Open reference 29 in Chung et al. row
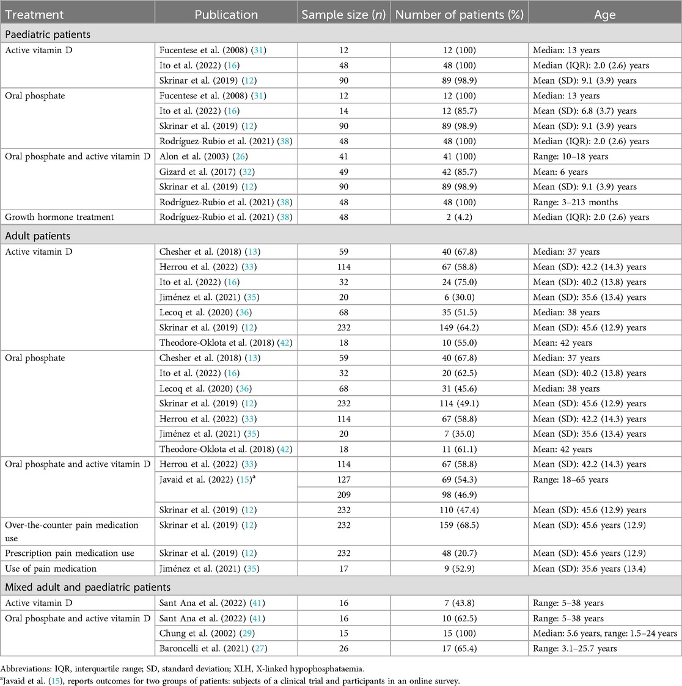 (x=246, y=633)
